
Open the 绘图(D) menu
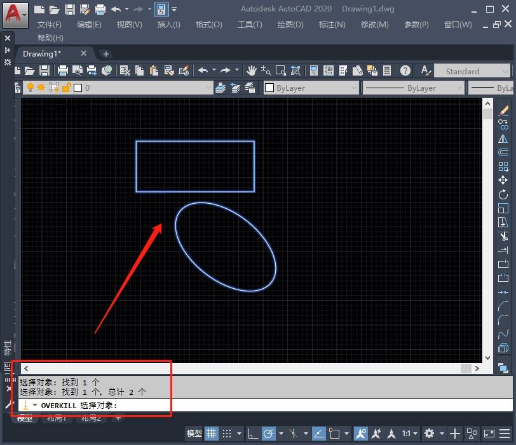(x=290, y=24)
